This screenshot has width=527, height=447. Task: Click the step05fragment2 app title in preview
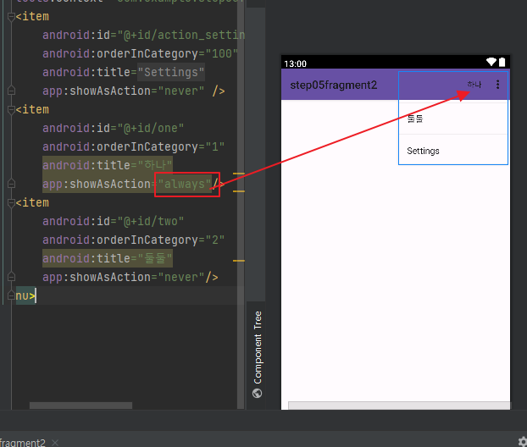click(334, 86)
